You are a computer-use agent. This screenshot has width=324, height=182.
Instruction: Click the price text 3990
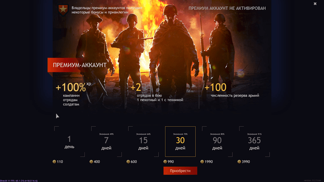(x=246, y=161)
